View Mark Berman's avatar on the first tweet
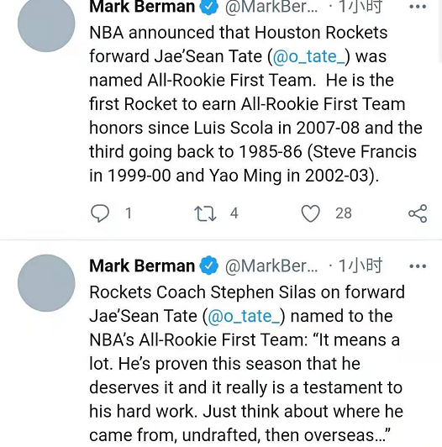The image size is (442, 447). (x=46, y=24)
